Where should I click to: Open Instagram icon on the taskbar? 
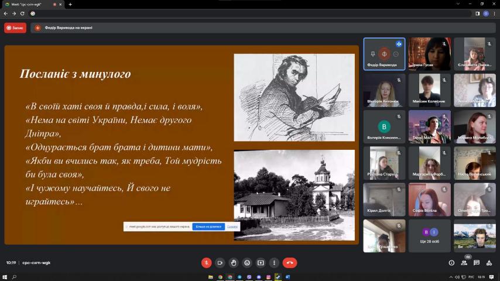click(x=268, y=277)
